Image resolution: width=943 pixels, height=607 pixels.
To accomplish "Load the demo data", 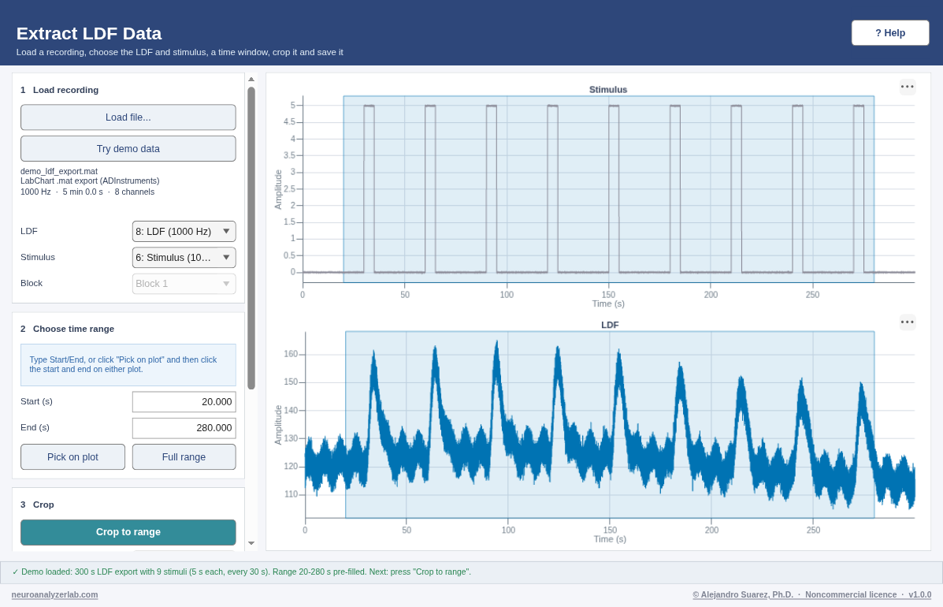I will 128,148.
